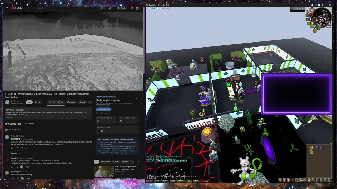
Task: Close the Dislike insights snapshot panel
Action: tap(136, 98)
